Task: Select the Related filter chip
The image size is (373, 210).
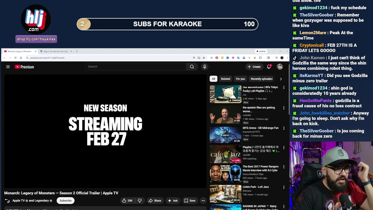Action: (225, 79)
